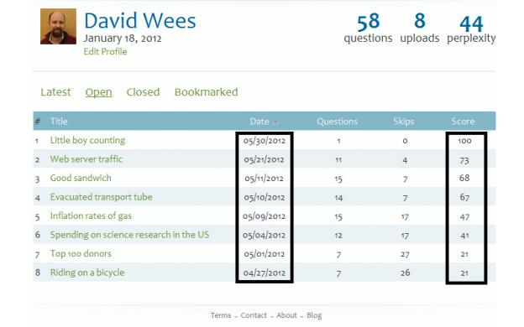Switch to the Bookmarked tab
Screen dimensions: 524x327
(207, 92)
